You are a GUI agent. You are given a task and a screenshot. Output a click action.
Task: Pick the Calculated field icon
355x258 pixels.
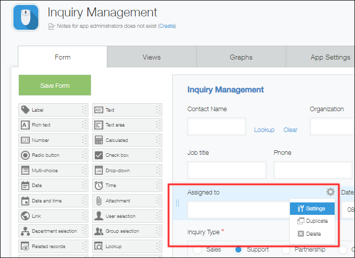[x=99, y=140]
